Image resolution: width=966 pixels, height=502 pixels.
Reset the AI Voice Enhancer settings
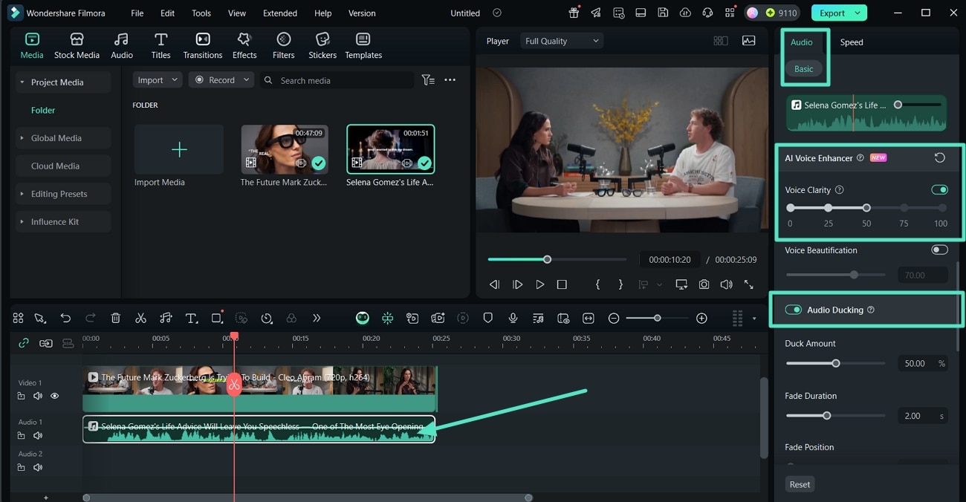coord(940,157)
